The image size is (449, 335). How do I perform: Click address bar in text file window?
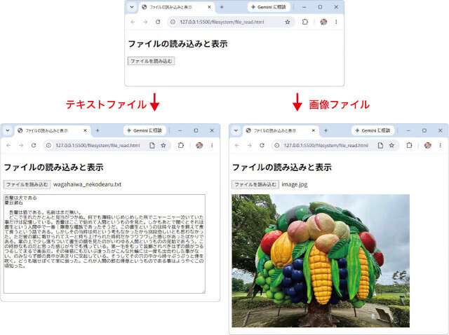click(107, 146)
